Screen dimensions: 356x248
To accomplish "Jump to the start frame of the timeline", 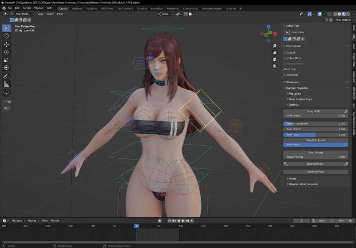I will pyautogui.click(x=170, y=220).
